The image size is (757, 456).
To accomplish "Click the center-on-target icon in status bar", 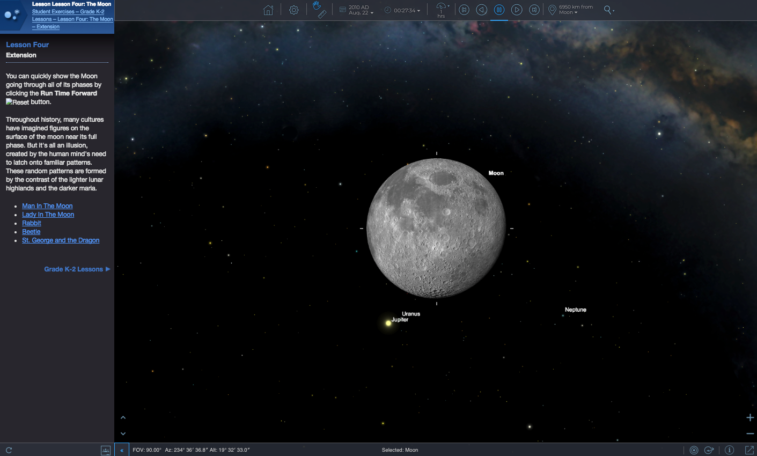I will (x=694, y=450).
